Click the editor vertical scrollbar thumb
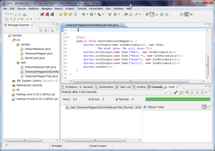This screenshot has height=151, width=215. point(207,65)
